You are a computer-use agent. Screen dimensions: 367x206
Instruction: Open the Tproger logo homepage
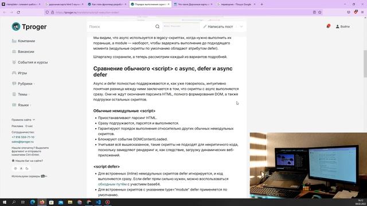pos(29,27)
